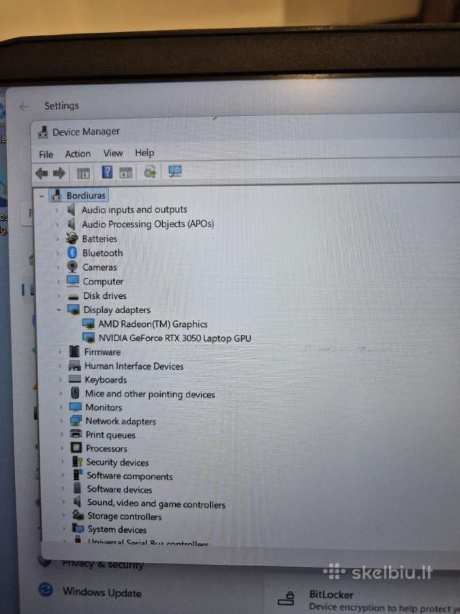Select the System devices label
Viewport: 460px width, 614px height.
coord(117,529)
